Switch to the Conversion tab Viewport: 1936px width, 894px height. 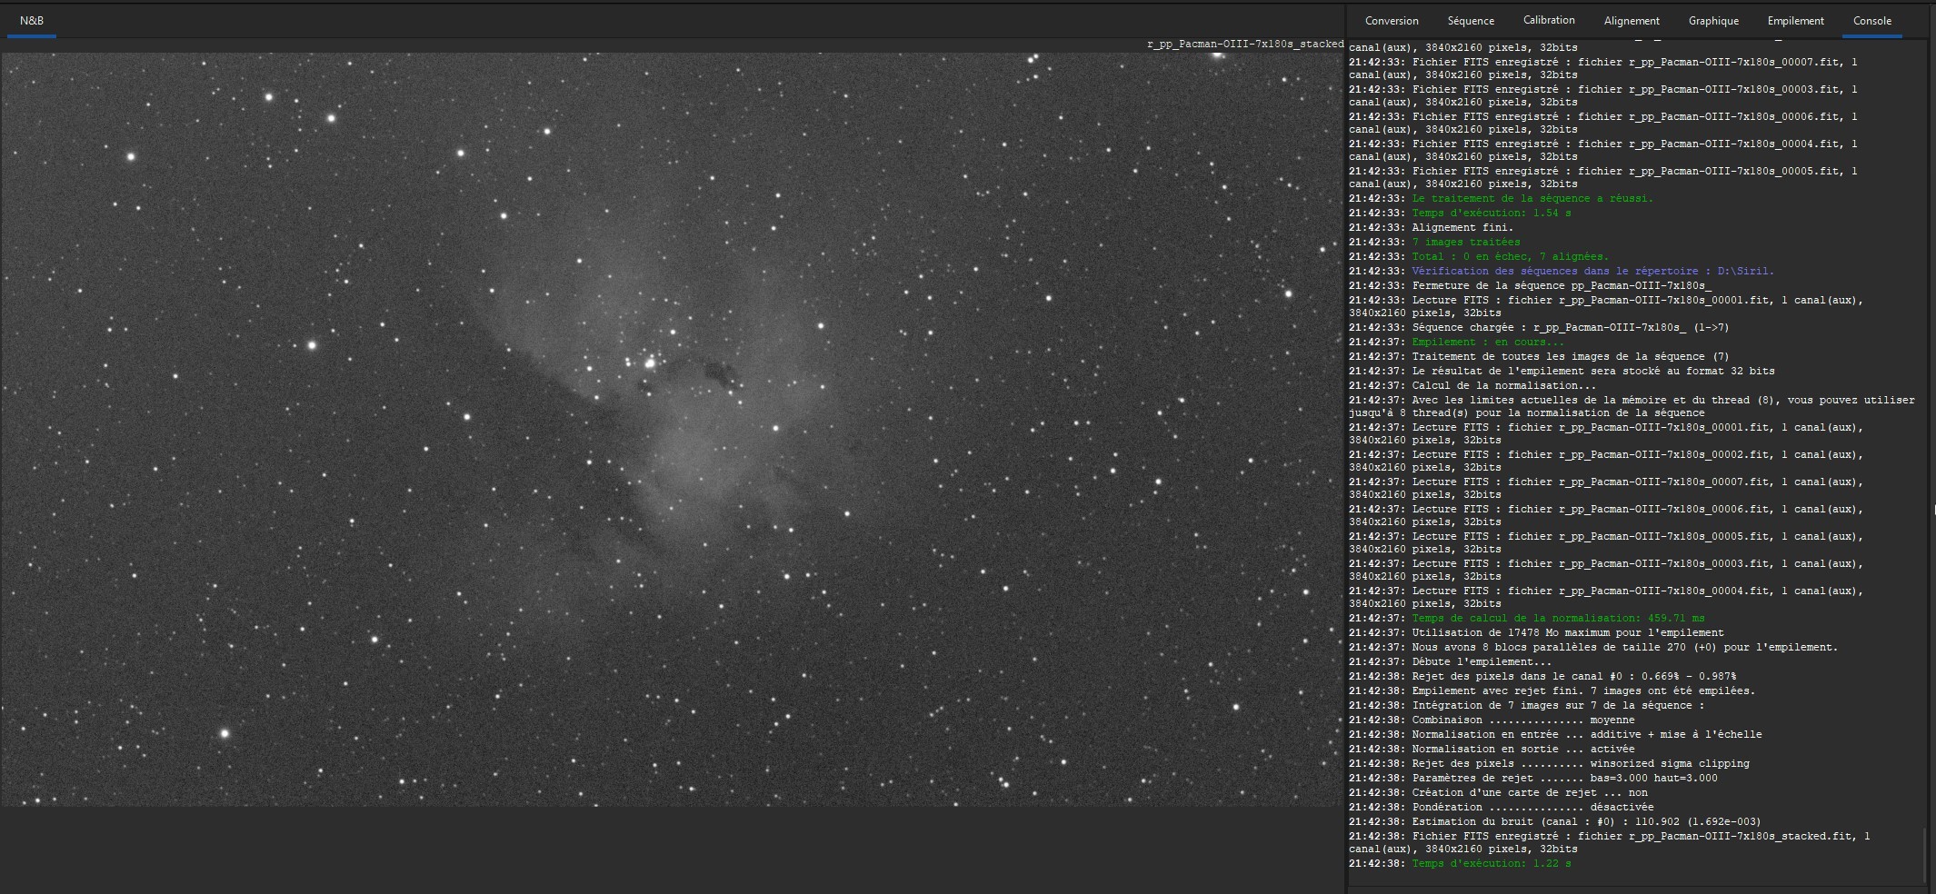pos(1392,21)
